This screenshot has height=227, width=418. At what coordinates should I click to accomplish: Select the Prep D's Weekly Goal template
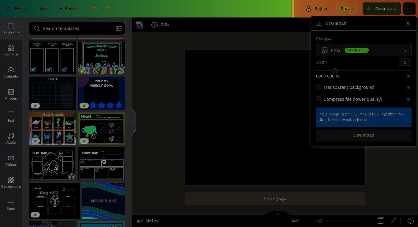tap(102, 93)
